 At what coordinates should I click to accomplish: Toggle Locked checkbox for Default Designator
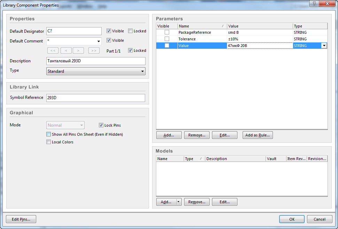click(130, 31)
